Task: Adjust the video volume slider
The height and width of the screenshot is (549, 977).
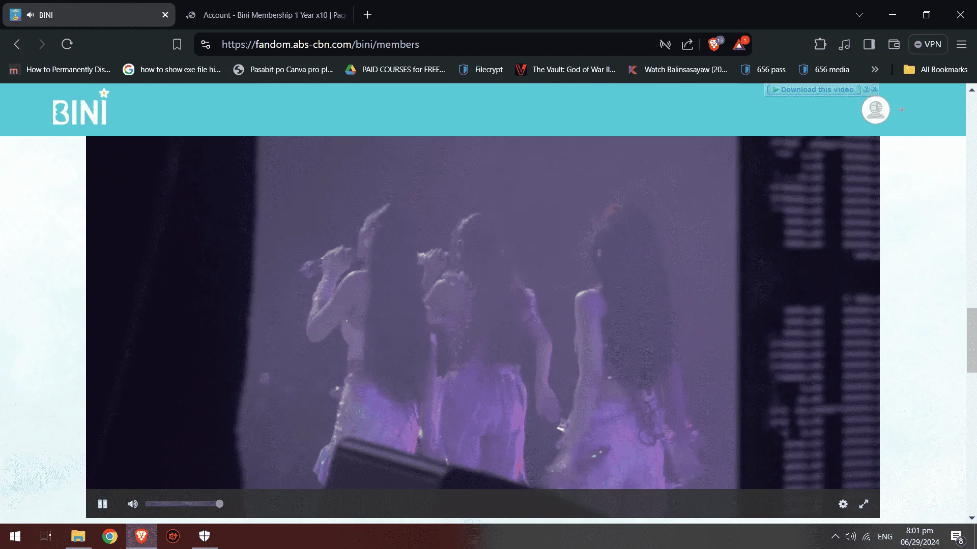Action: 184,504
